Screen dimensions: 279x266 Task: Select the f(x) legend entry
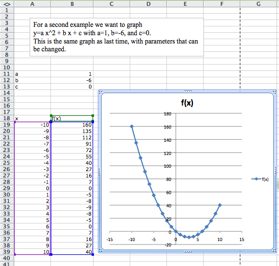click(260, 179)
